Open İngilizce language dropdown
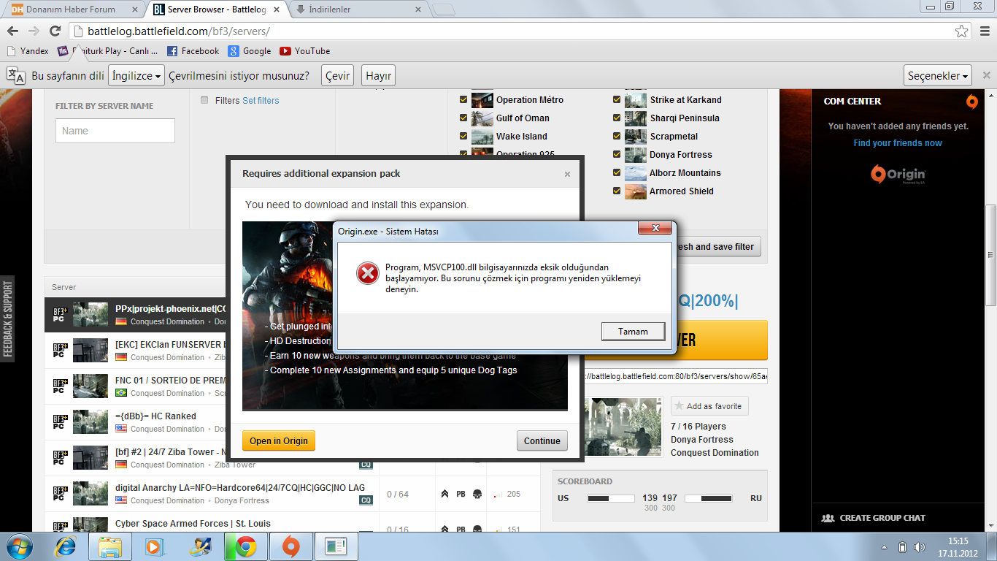This screenshot has height=561, width=997. (136, 76)
